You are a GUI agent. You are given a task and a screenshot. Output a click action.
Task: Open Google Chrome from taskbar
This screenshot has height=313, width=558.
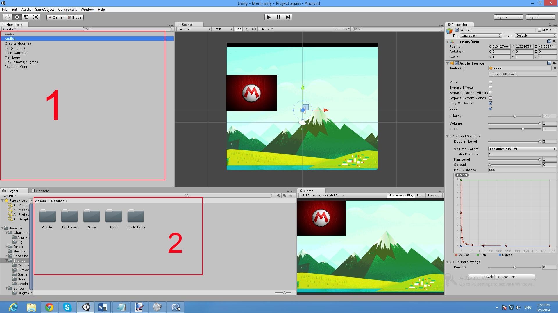49,307
